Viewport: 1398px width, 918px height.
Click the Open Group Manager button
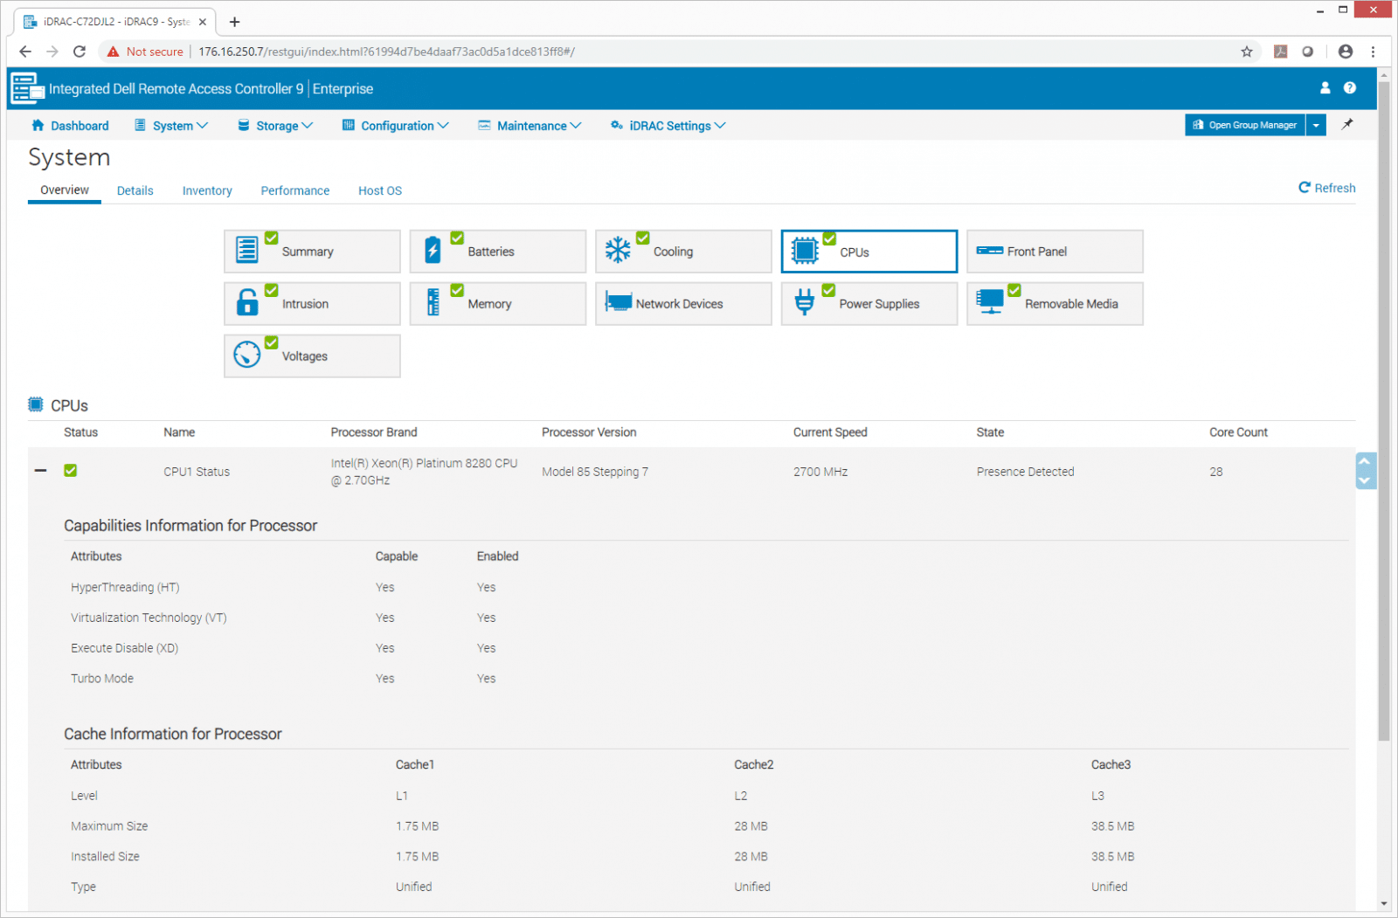click(1245, 125)
